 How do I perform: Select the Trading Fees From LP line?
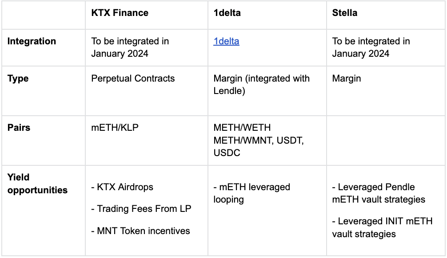click(141, 209)
